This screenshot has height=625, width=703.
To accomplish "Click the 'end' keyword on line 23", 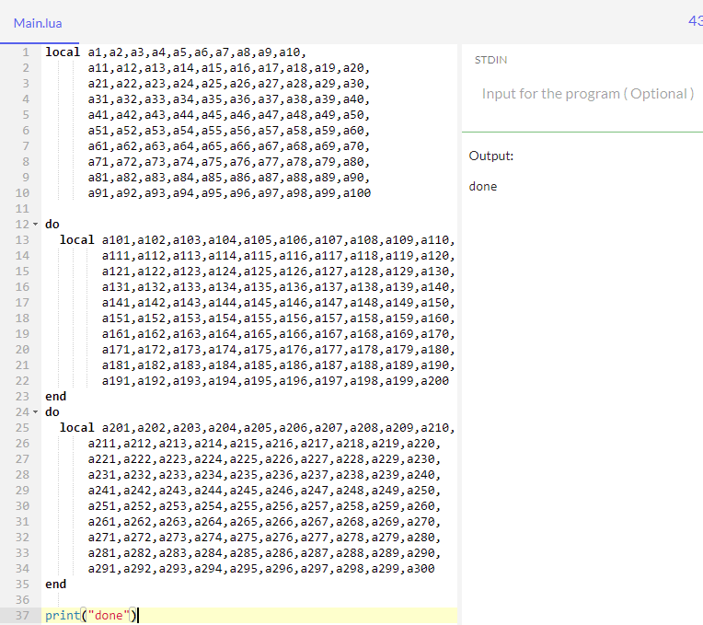I will point(55,397).
